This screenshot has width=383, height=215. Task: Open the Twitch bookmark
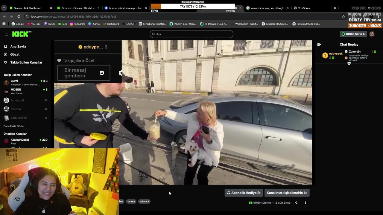pos(49,24)
